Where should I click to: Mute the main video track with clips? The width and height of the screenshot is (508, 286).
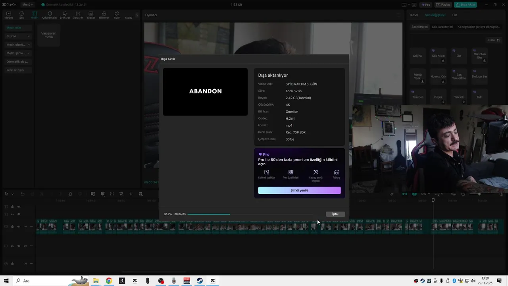pyautogui.click(x=25, y=226)
